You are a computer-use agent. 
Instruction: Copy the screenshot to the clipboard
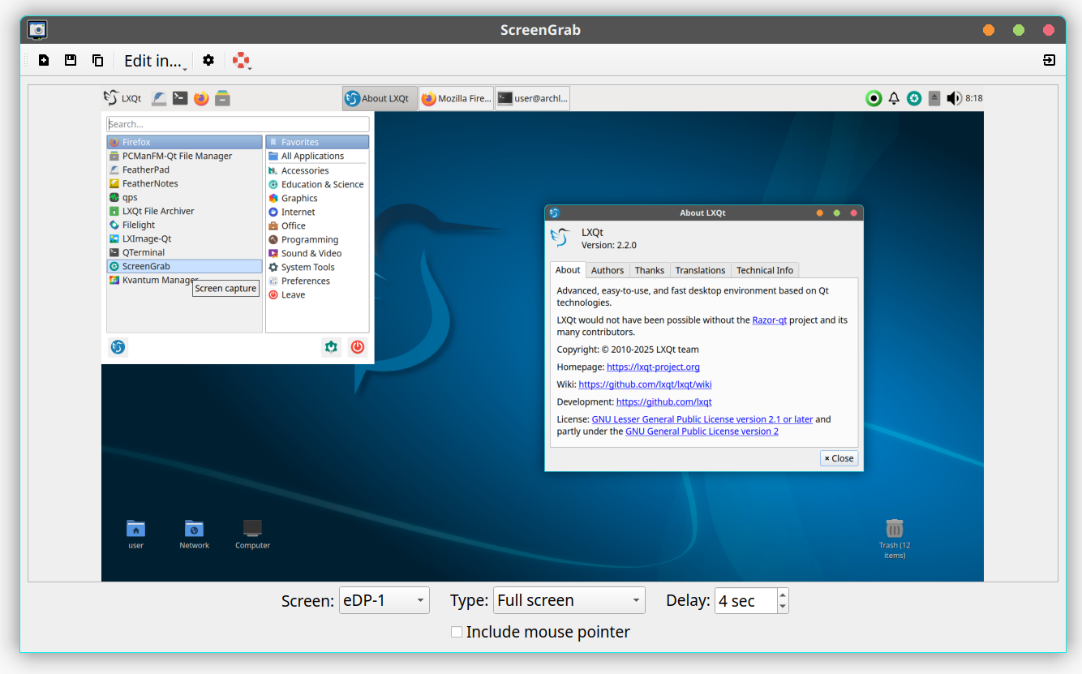click(x=97, y=60)
